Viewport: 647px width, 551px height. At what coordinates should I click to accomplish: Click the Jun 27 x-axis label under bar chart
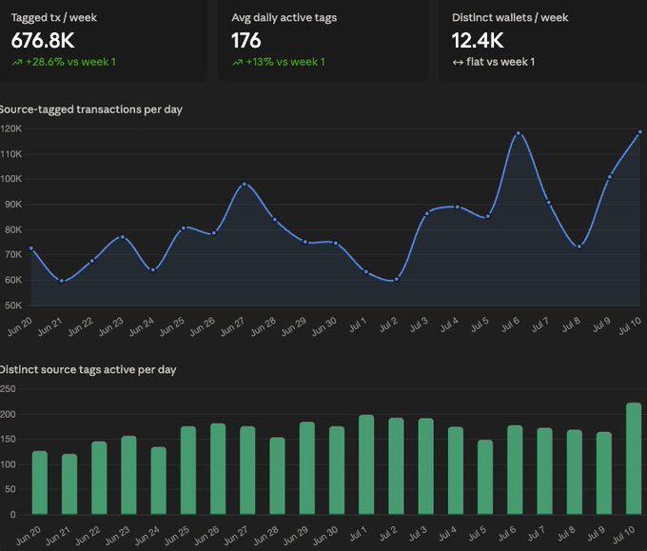click(x=236, y=535)
